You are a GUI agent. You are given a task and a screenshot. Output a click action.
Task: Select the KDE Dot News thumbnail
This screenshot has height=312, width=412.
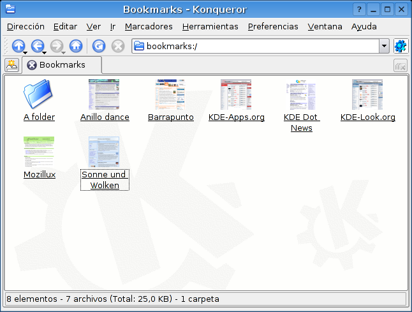point(301,94)
